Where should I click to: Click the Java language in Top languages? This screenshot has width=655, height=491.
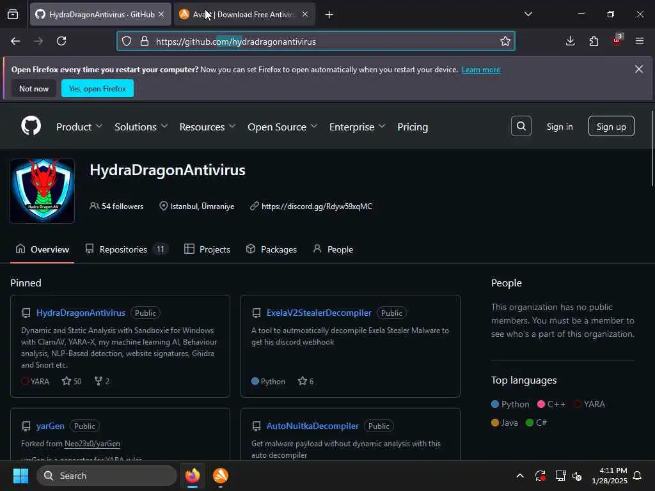pyautogui.click(x=505, y=423)
